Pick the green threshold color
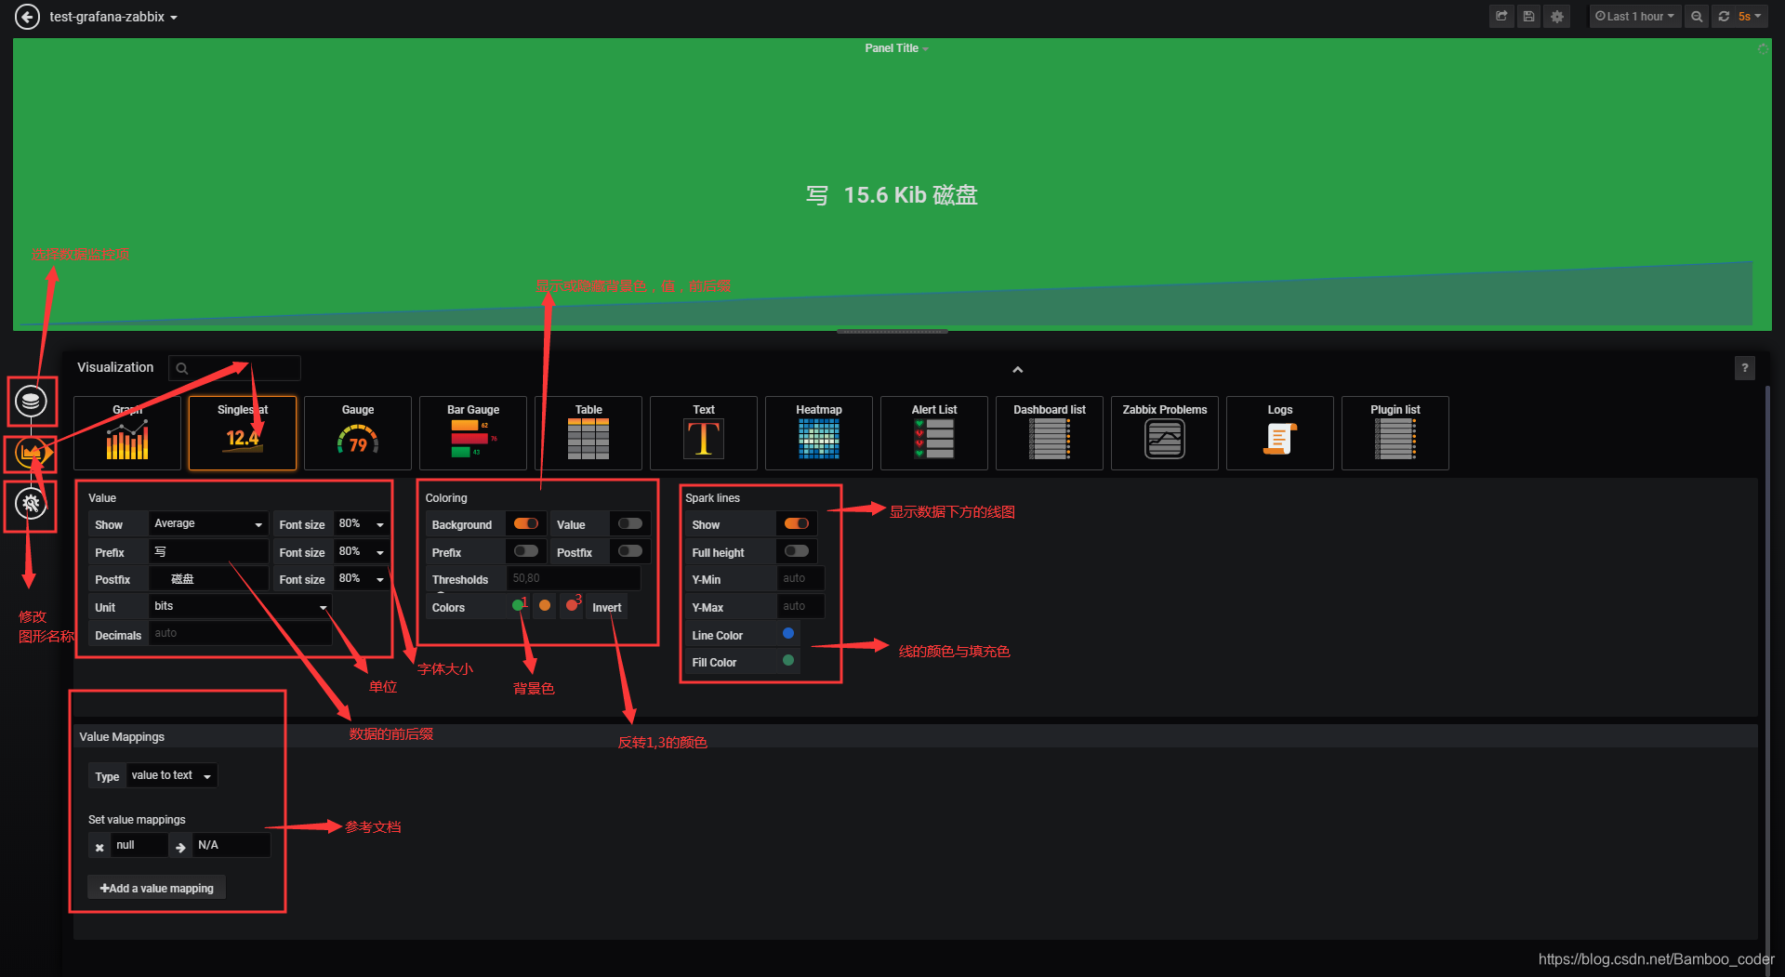 click(518, 606)
